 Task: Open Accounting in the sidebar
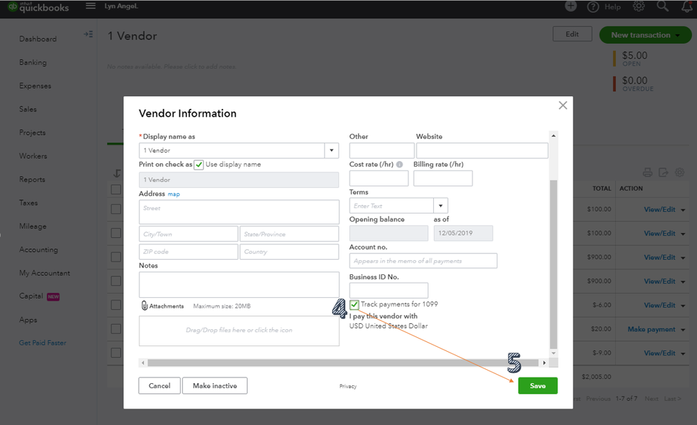pyautogui.click(x=38, y=250)
